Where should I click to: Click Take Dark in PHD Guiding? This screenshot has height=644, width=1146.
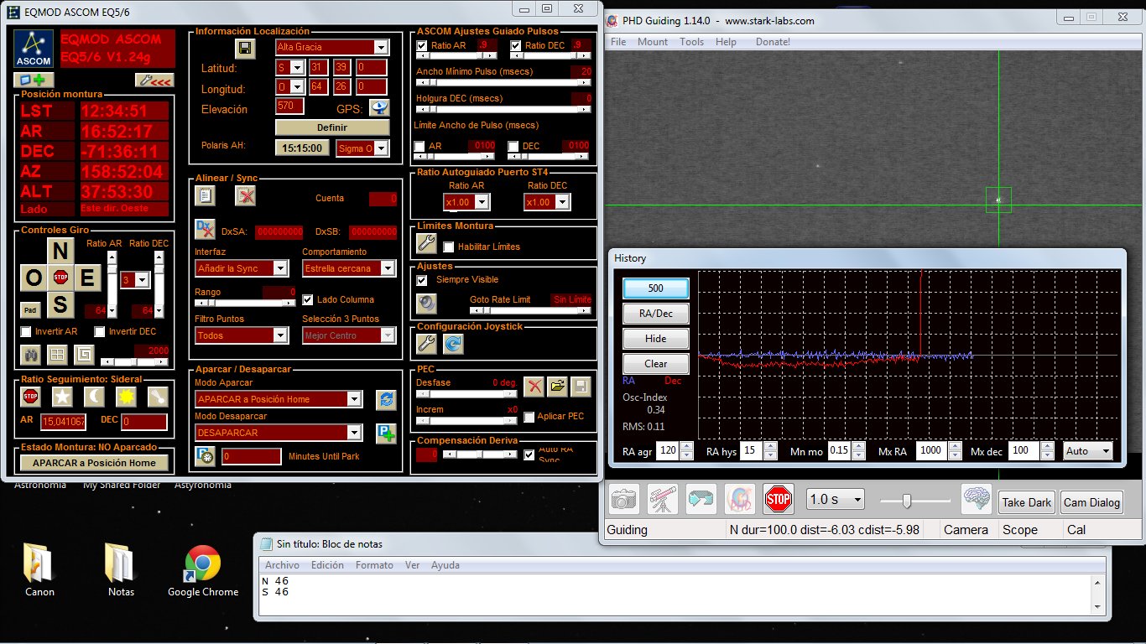tap(1027, 502)
